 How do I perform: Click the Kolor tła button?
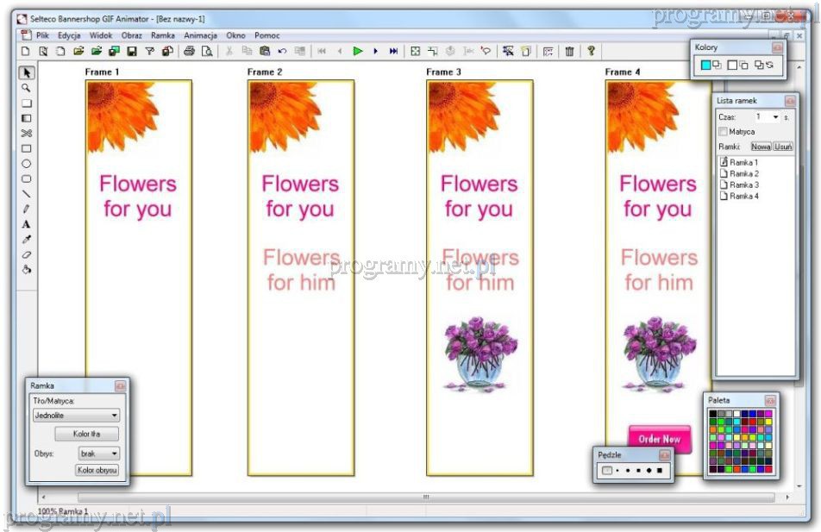pos(86,434)
